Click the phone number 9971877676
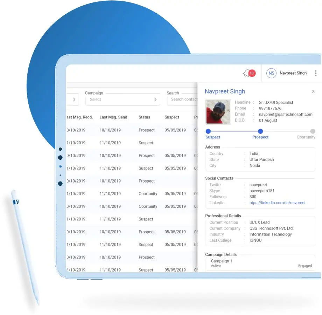 click(x=270, y=108)
